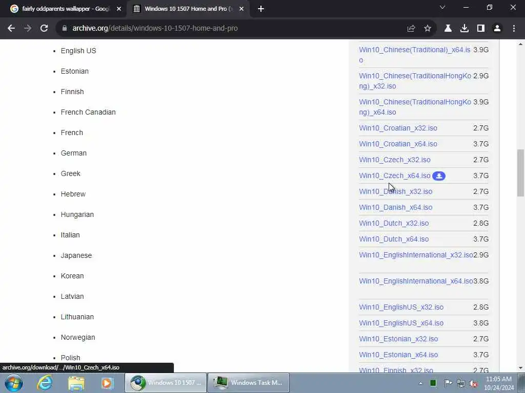
Task: Bookmark this page with the star icon
Action: (428, 29)
